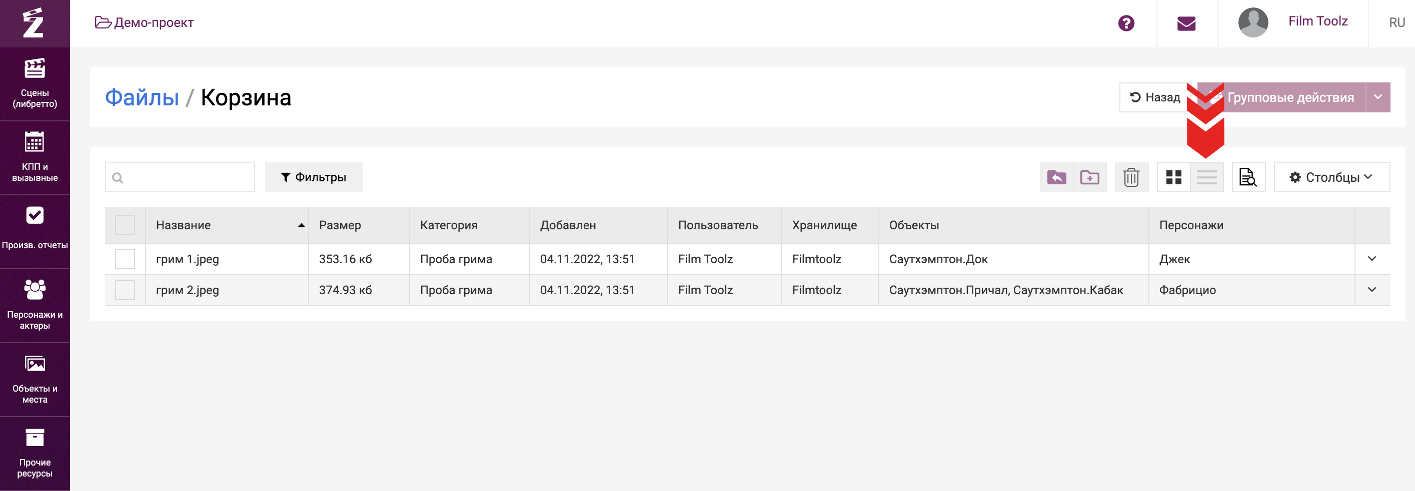The width and height of the screenshot is (1415, 491).
Task: Expand the грим 1.jpeg row chevron
Action: click(1371, 259)
